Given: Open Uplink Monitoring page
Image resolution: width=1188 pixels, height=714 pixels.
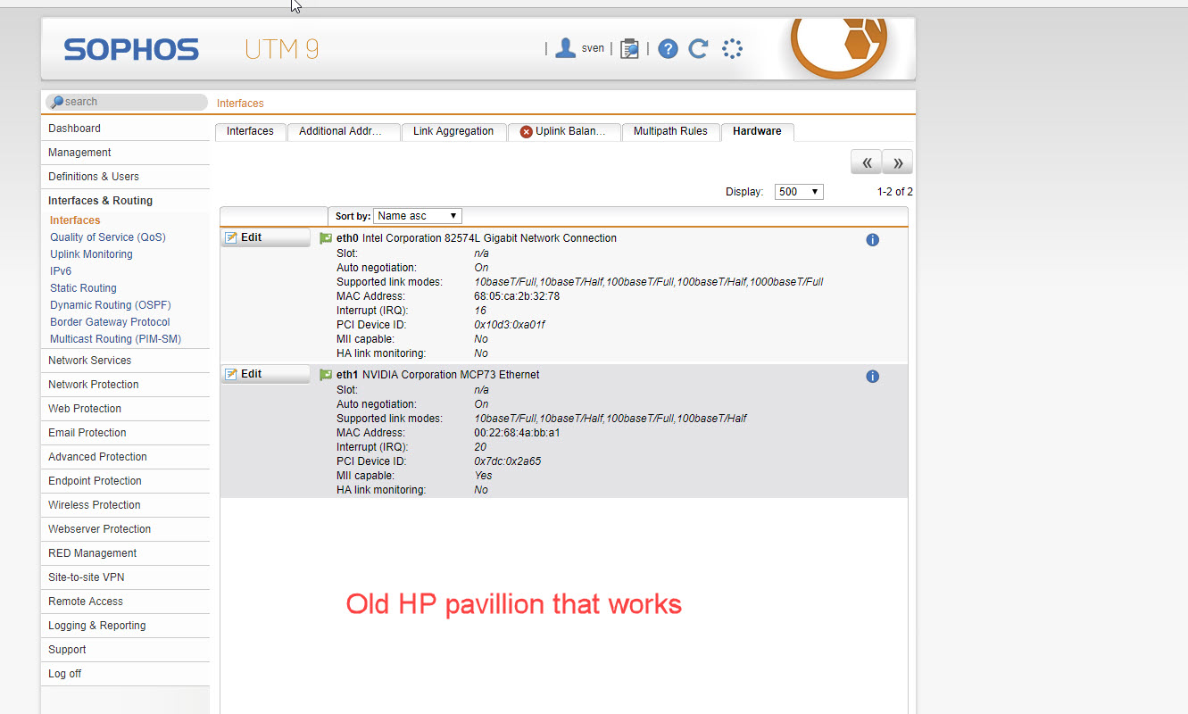Looking at the screenshot, I should (x=91, y=254).
